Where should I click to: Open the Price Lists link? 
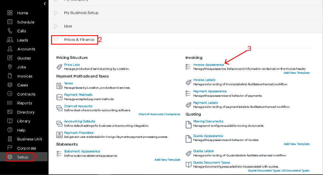coord(72,65)
